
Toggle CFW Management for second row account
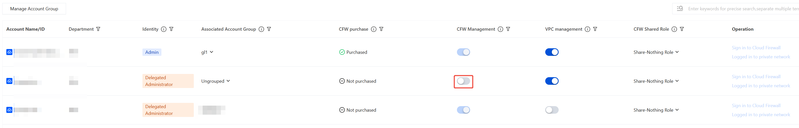point(463,81)
